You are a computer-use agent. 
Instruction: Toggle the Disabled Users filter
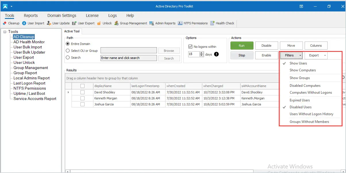(x=311, y=107)
